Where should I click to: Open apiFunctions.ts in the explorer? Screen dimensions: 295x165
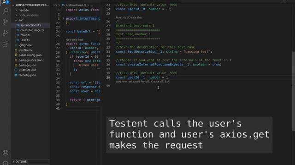pos(31,25)
